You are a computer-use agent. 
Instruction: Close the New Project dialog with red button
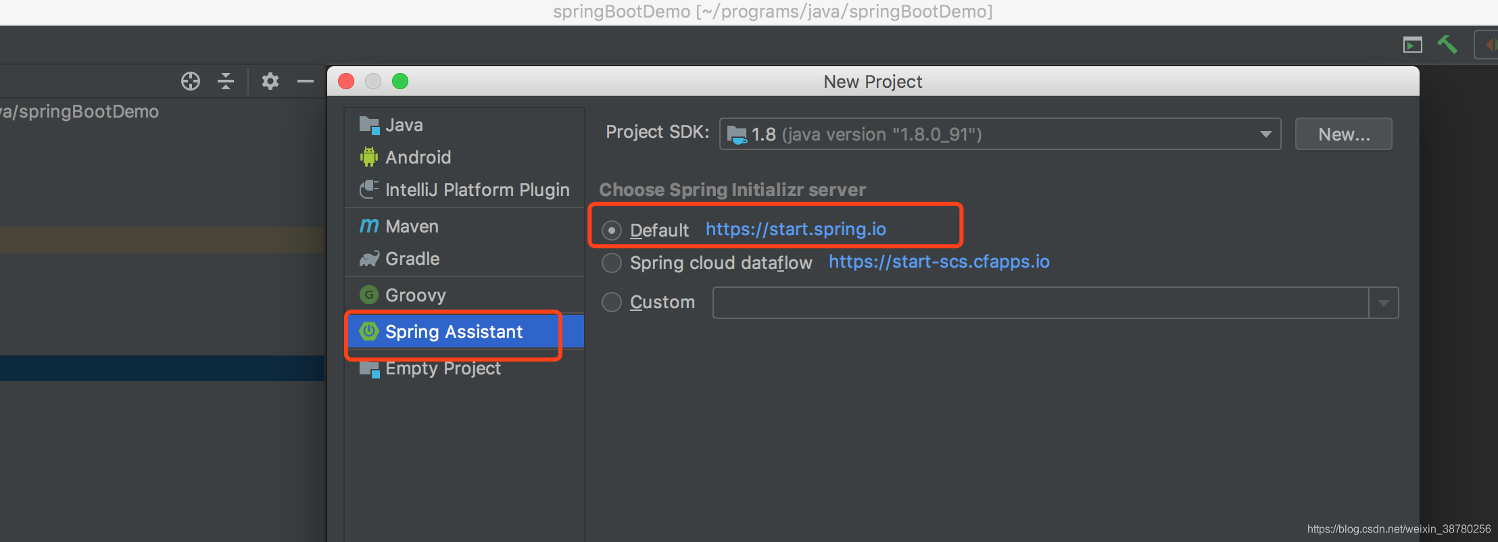[346, 81]
